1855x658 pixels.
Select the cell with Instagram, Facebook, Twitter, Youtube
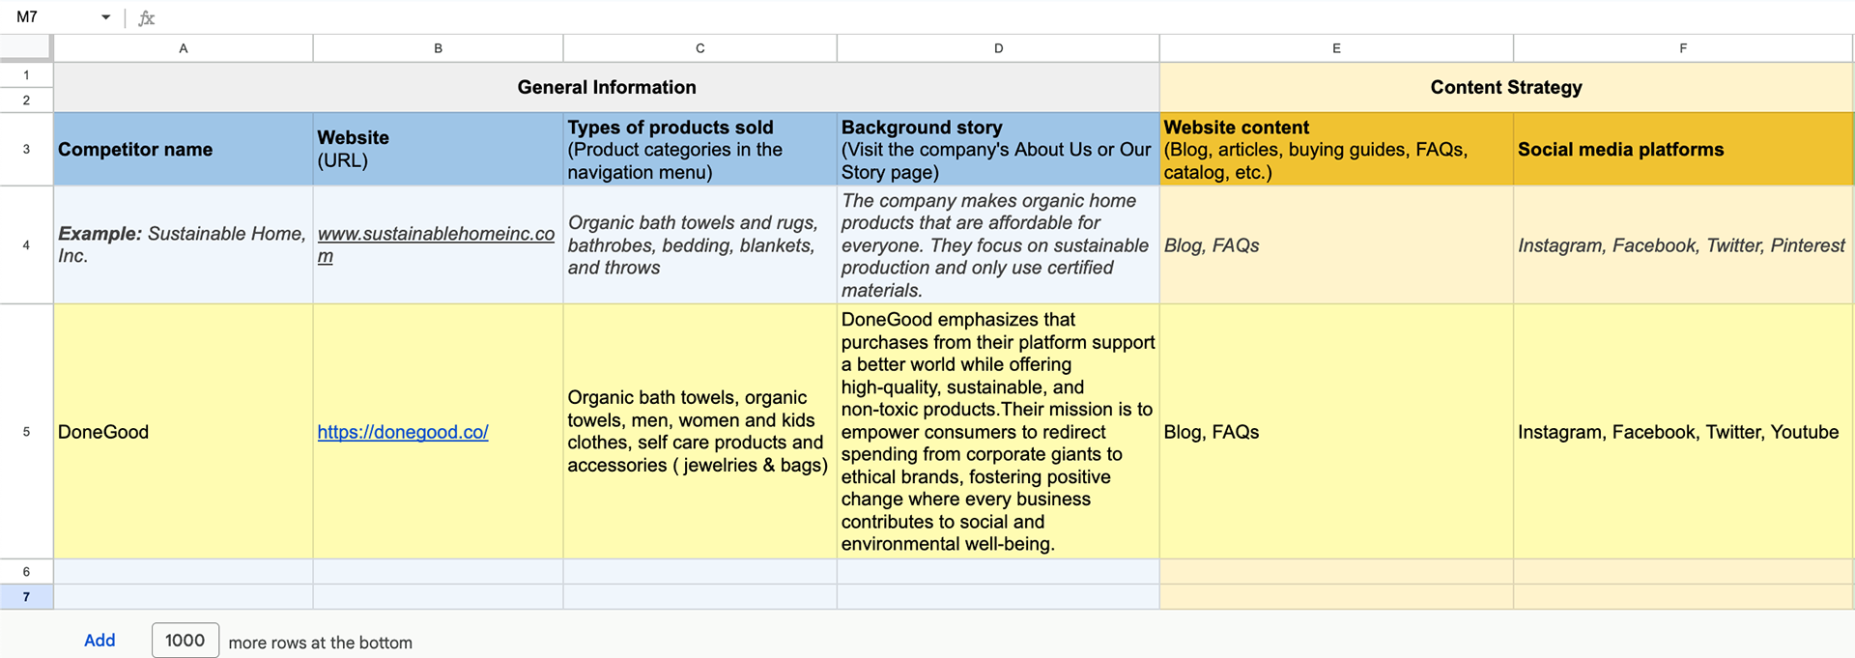(x=1683, y=432)
